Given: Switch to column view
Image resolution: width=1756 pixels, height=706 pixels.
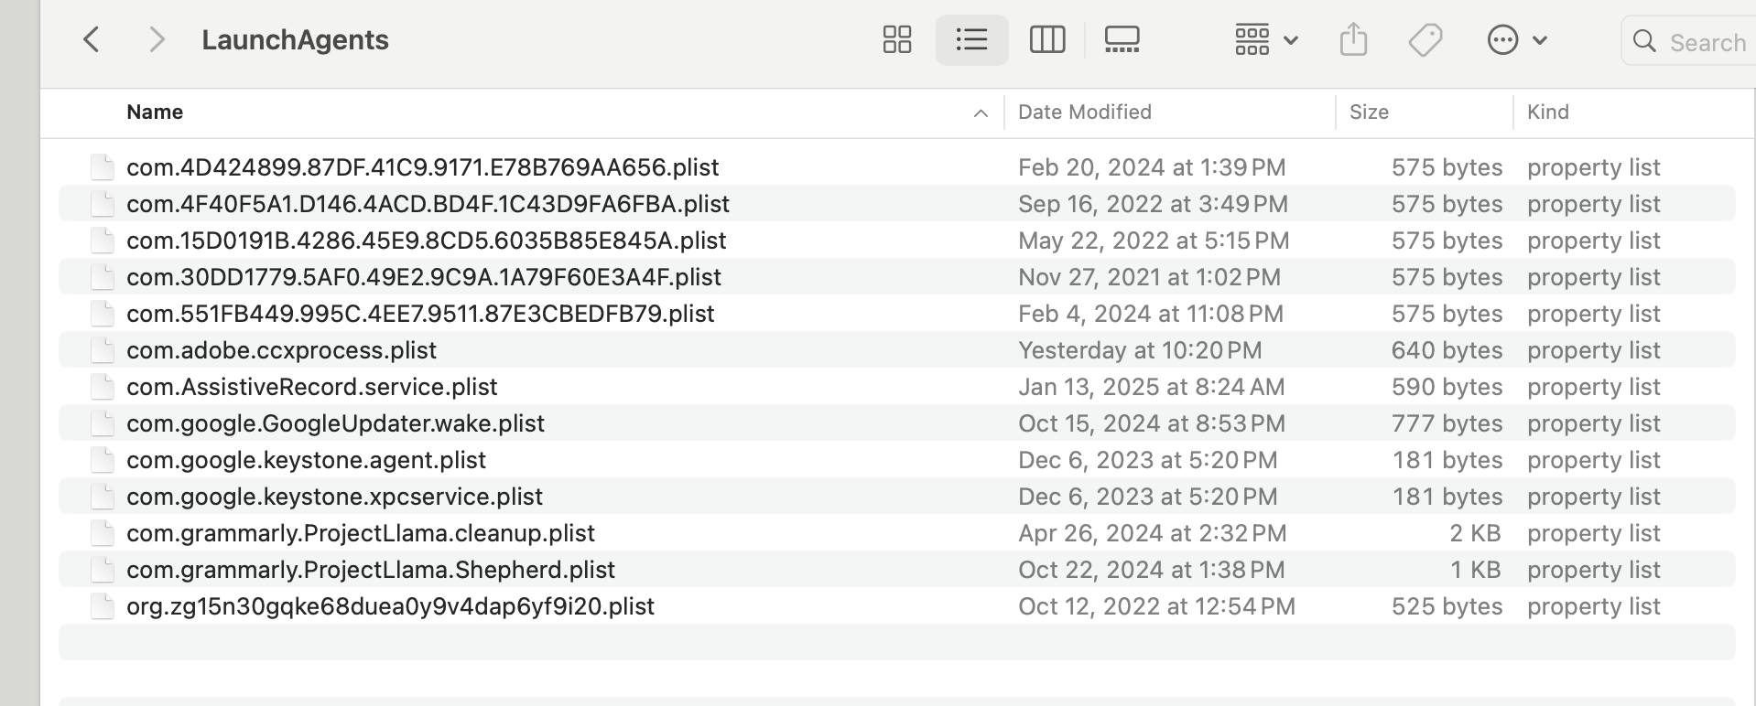Looking at the screenshot, I should click(x=1046, y=40).
